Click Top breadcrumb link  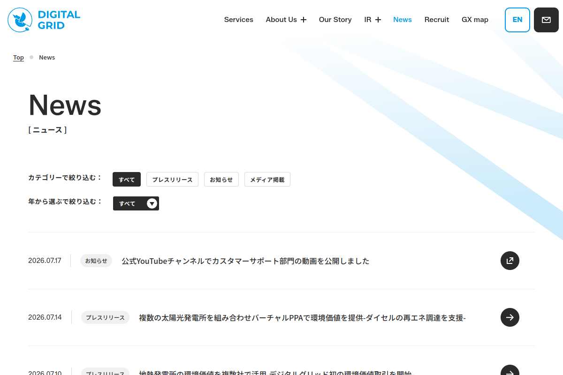click(18, 57)
